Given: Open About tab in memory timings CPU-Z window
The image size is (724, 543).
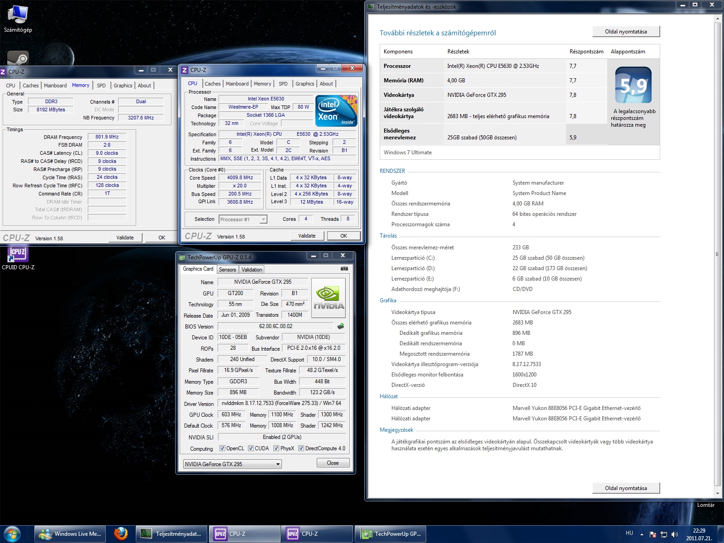Looking at the screenshot, I should (144, 86).
